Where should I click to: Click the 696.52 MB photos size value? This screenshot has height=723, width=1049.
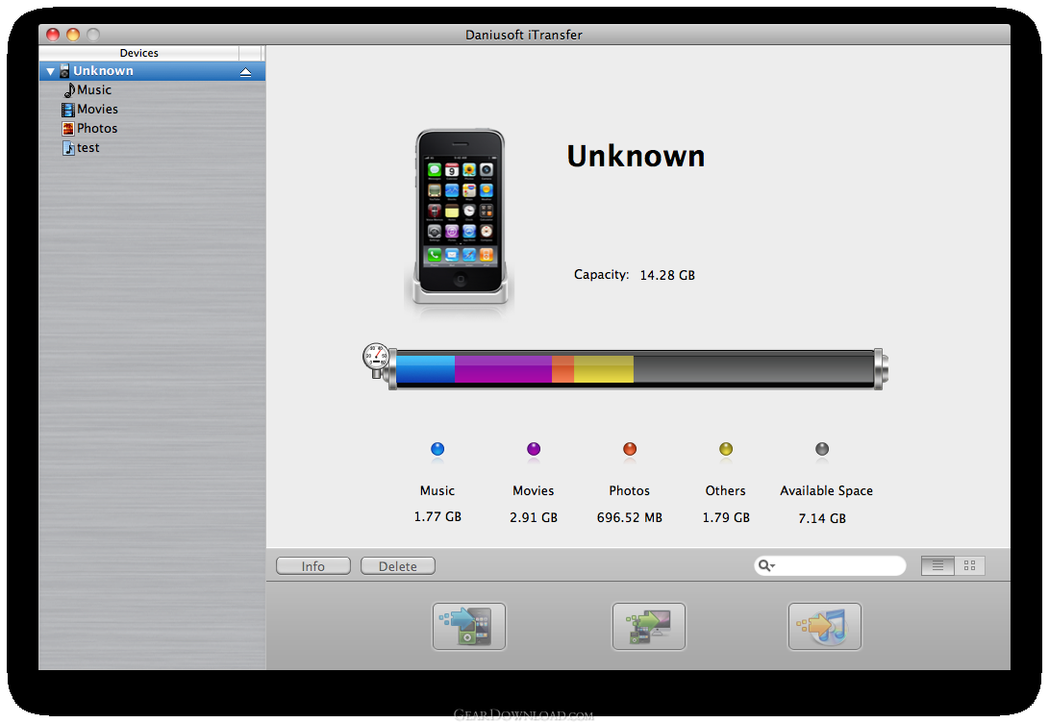pos(630,517)
